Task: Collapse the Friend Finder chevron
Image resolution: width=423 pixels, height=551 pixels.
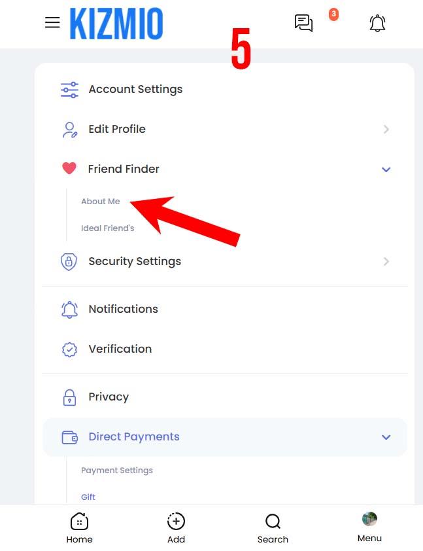Action: (x=386, y=169)
